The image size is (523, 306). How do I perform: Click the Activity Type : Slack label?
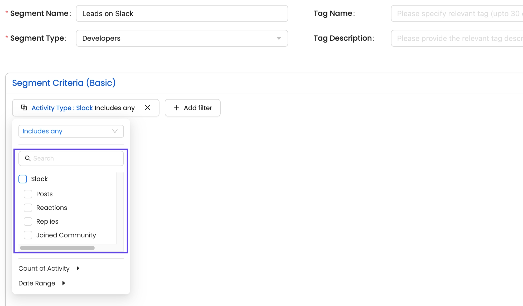pyautogui.click(x=62, y=108)
